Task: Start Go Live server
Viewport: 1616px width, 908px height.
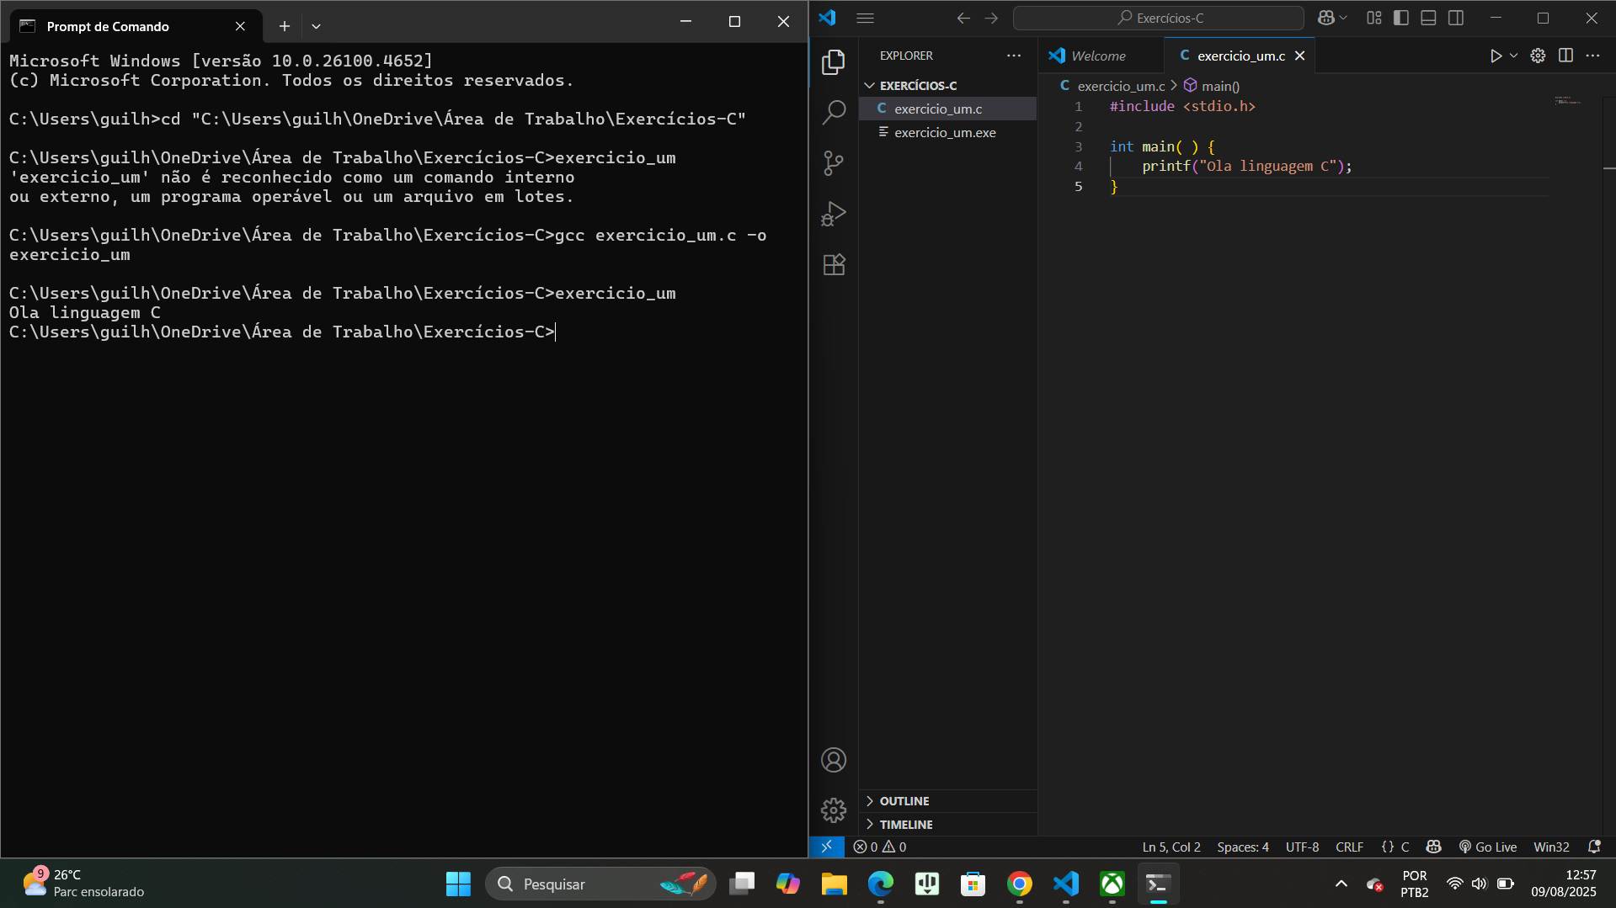Action: (1488, 847)
